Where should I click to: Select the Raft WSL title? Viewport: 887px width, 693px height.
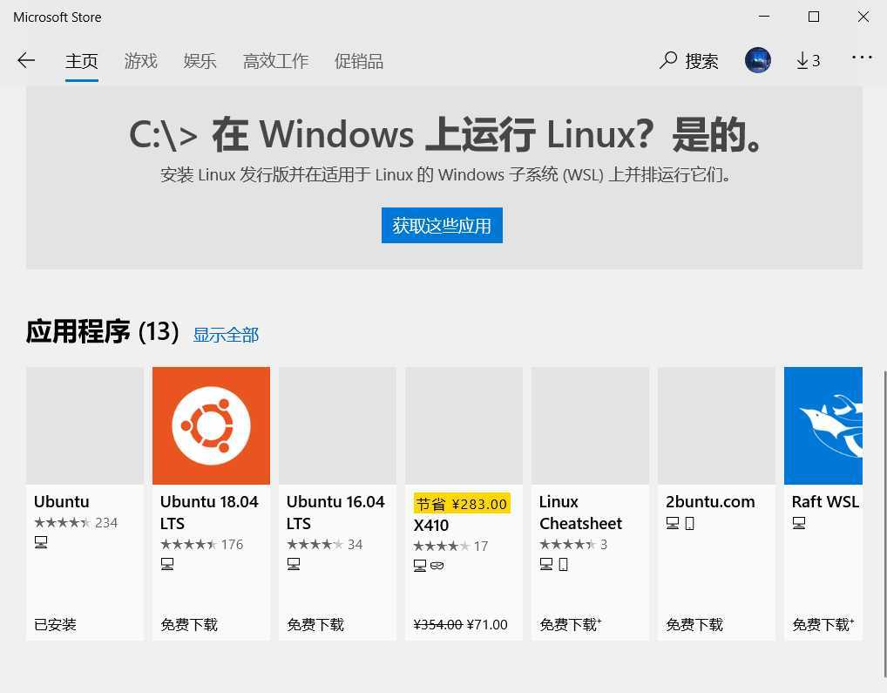[825, 502]
